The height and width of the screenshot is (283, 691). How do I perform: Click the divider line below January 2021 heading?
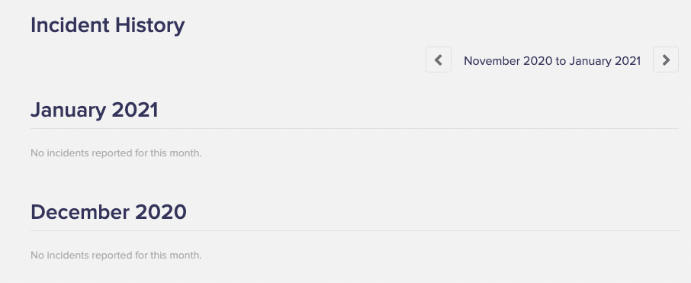(x=355, y=129)
